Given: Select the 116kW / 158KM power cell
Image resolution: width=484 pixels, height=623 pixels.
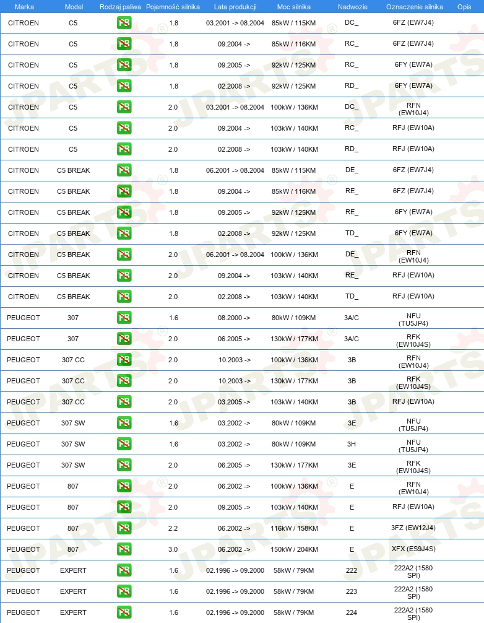Looking at the screenshot, I should 294,528.
